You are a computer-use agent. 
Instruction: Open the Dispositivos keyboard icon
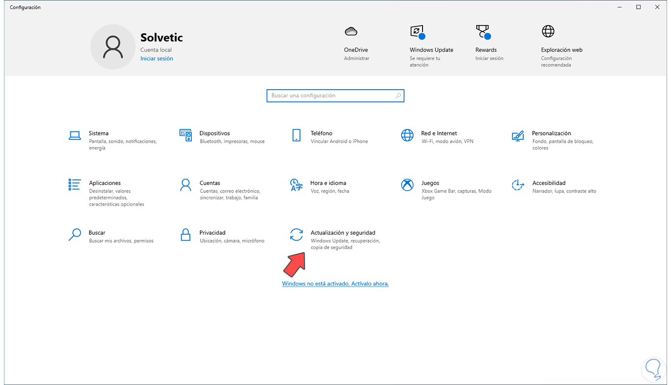coord(185,135)
